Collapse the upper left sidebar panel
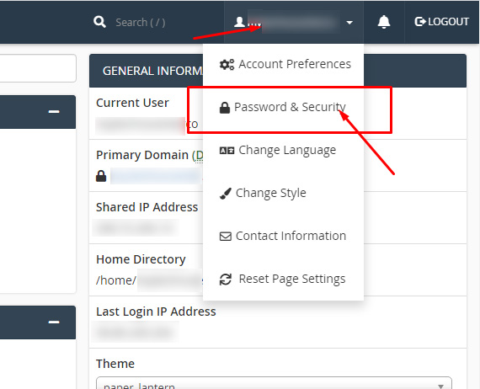Screen dimensions: 480x389 click(x=54, y=111)
